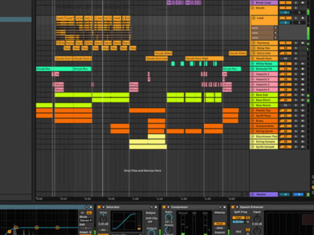Arm the Harmony track for recording
This screenshot has width=314, height=235.
tap(303, 43)
